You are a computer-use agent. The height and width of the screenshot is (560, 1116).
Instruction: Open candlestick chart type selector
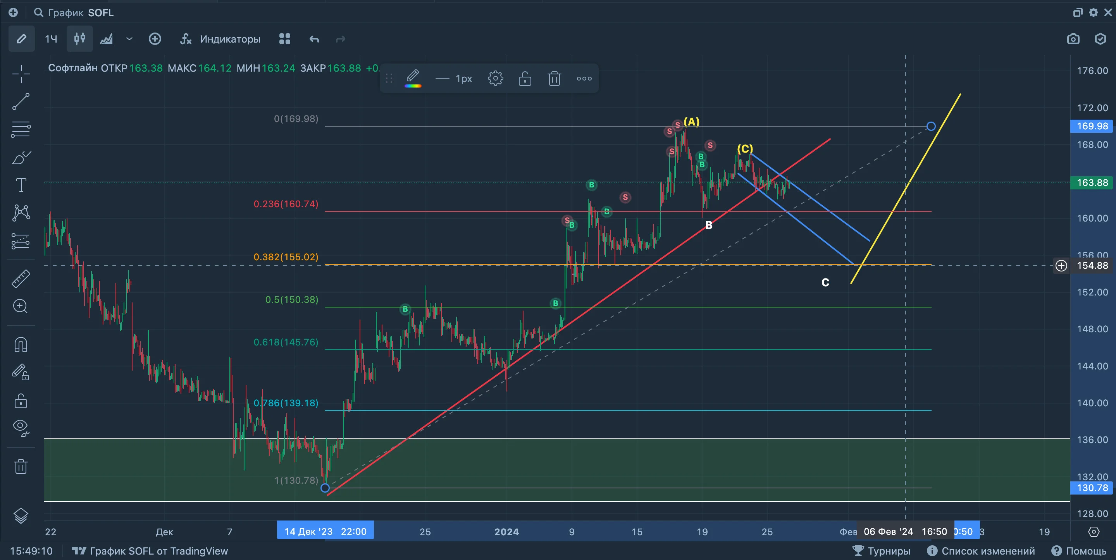[80, 39]
